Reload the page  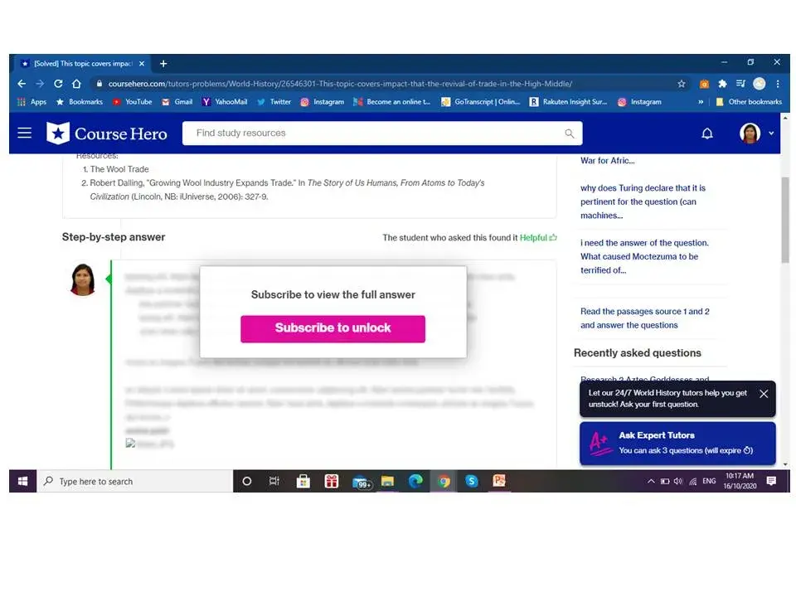(x=58, y=84)
